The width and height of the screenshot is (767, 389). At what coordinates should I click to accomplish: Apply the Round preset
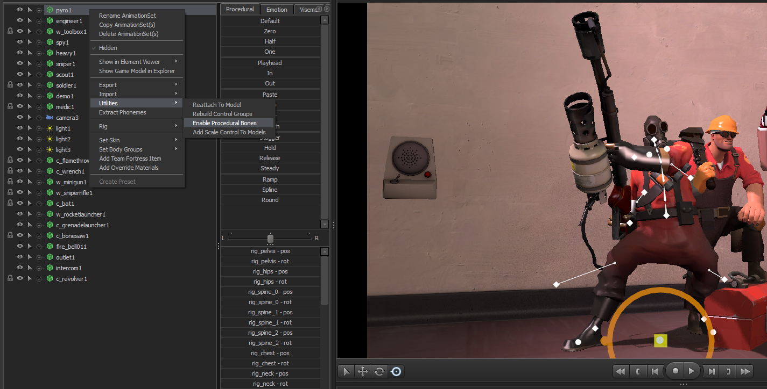270,200
